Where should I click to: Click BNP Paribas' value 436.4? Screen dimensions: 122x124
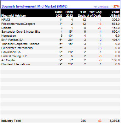(116, 40)
